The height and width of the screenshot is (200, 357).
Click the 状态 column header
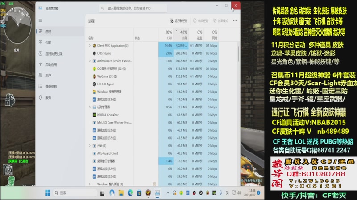pos(146,35)
